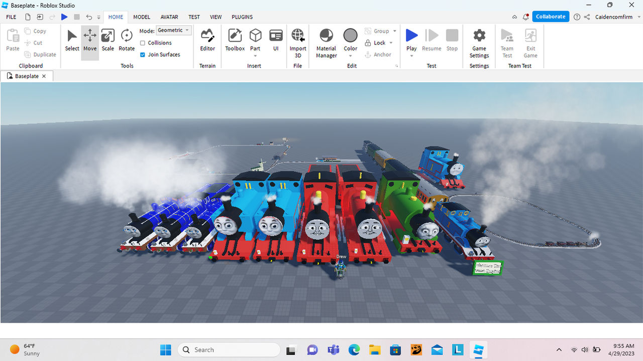643x361 pixels.
Task: Expand the Play mode dropdown arrow
Action: [x=411, y=56]
